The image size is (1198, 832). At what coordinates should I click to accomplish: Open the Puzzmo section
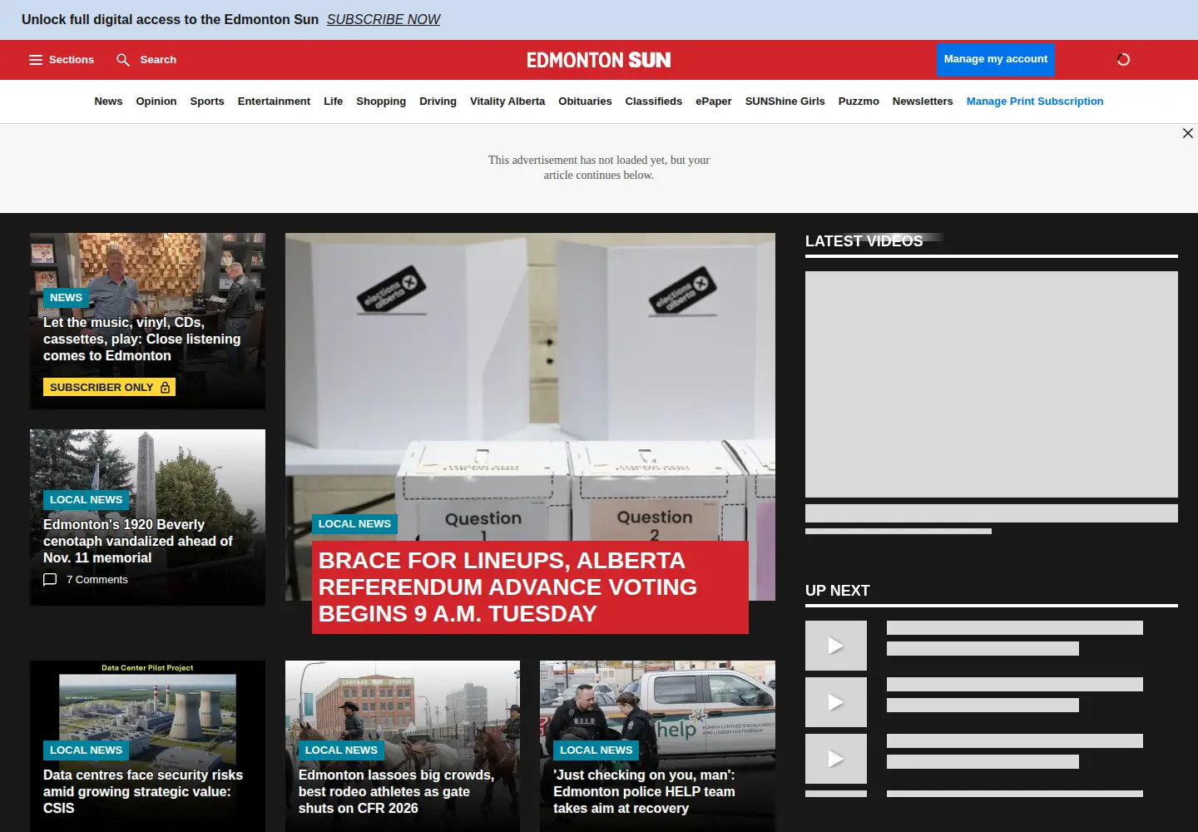pyautogui.click(x=859, y=102)
